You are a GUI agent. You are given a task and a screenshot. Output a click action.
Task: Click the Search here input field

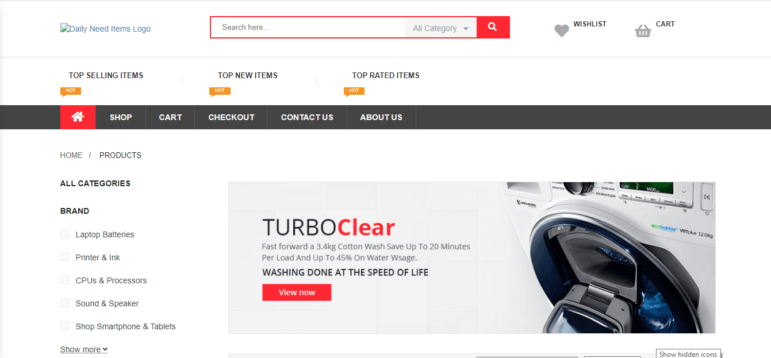pos(308,27)
